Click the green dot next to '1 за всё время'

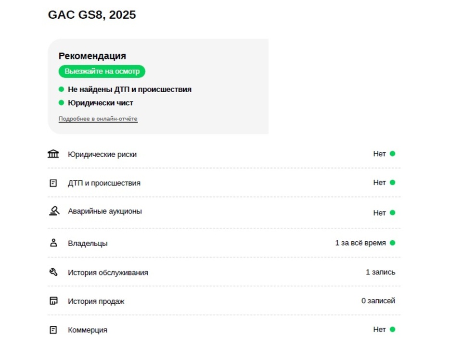[x=393, y=243]
